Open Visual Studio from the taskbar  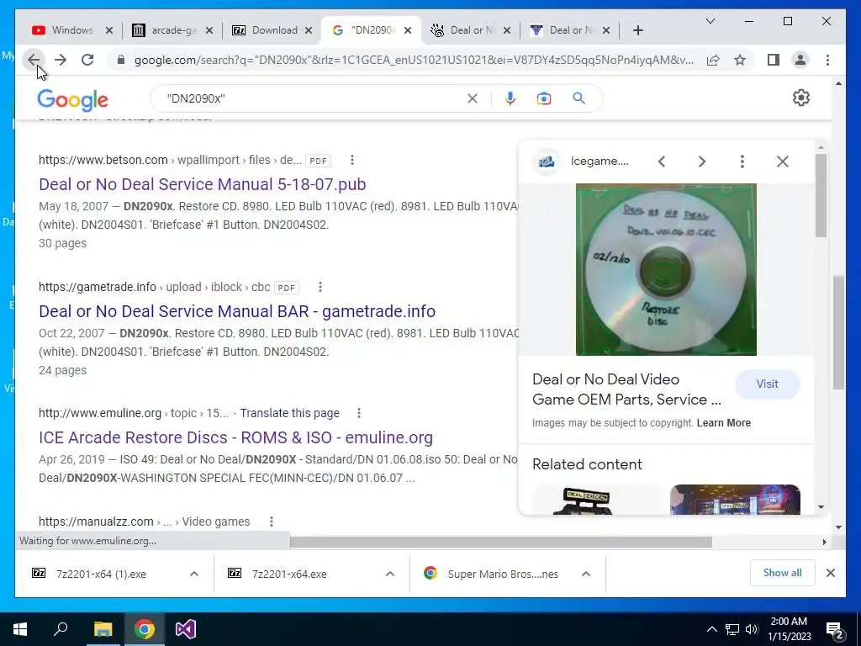186,629
